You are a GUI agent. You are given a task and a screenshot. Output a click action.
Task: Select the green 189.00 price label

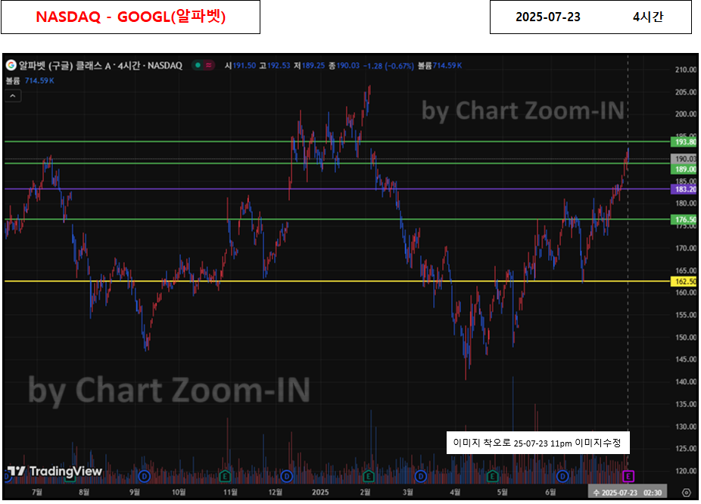(x=684, y=169)
